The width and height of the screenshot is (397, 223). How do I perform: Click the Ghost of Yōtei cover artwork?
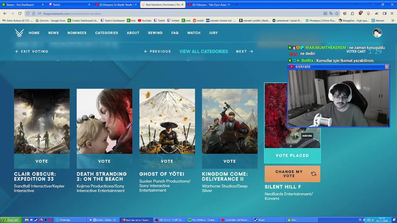click(x=167, y=121)
